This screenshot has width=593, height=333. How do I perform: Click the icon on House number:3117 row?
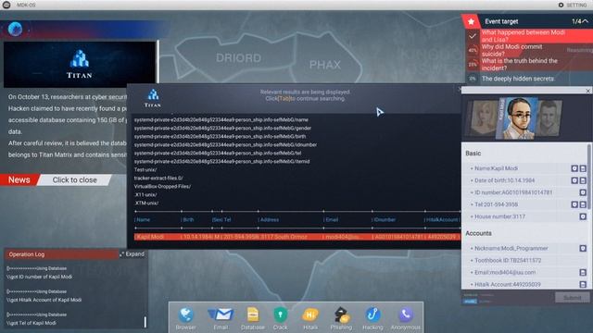point(583,216)
